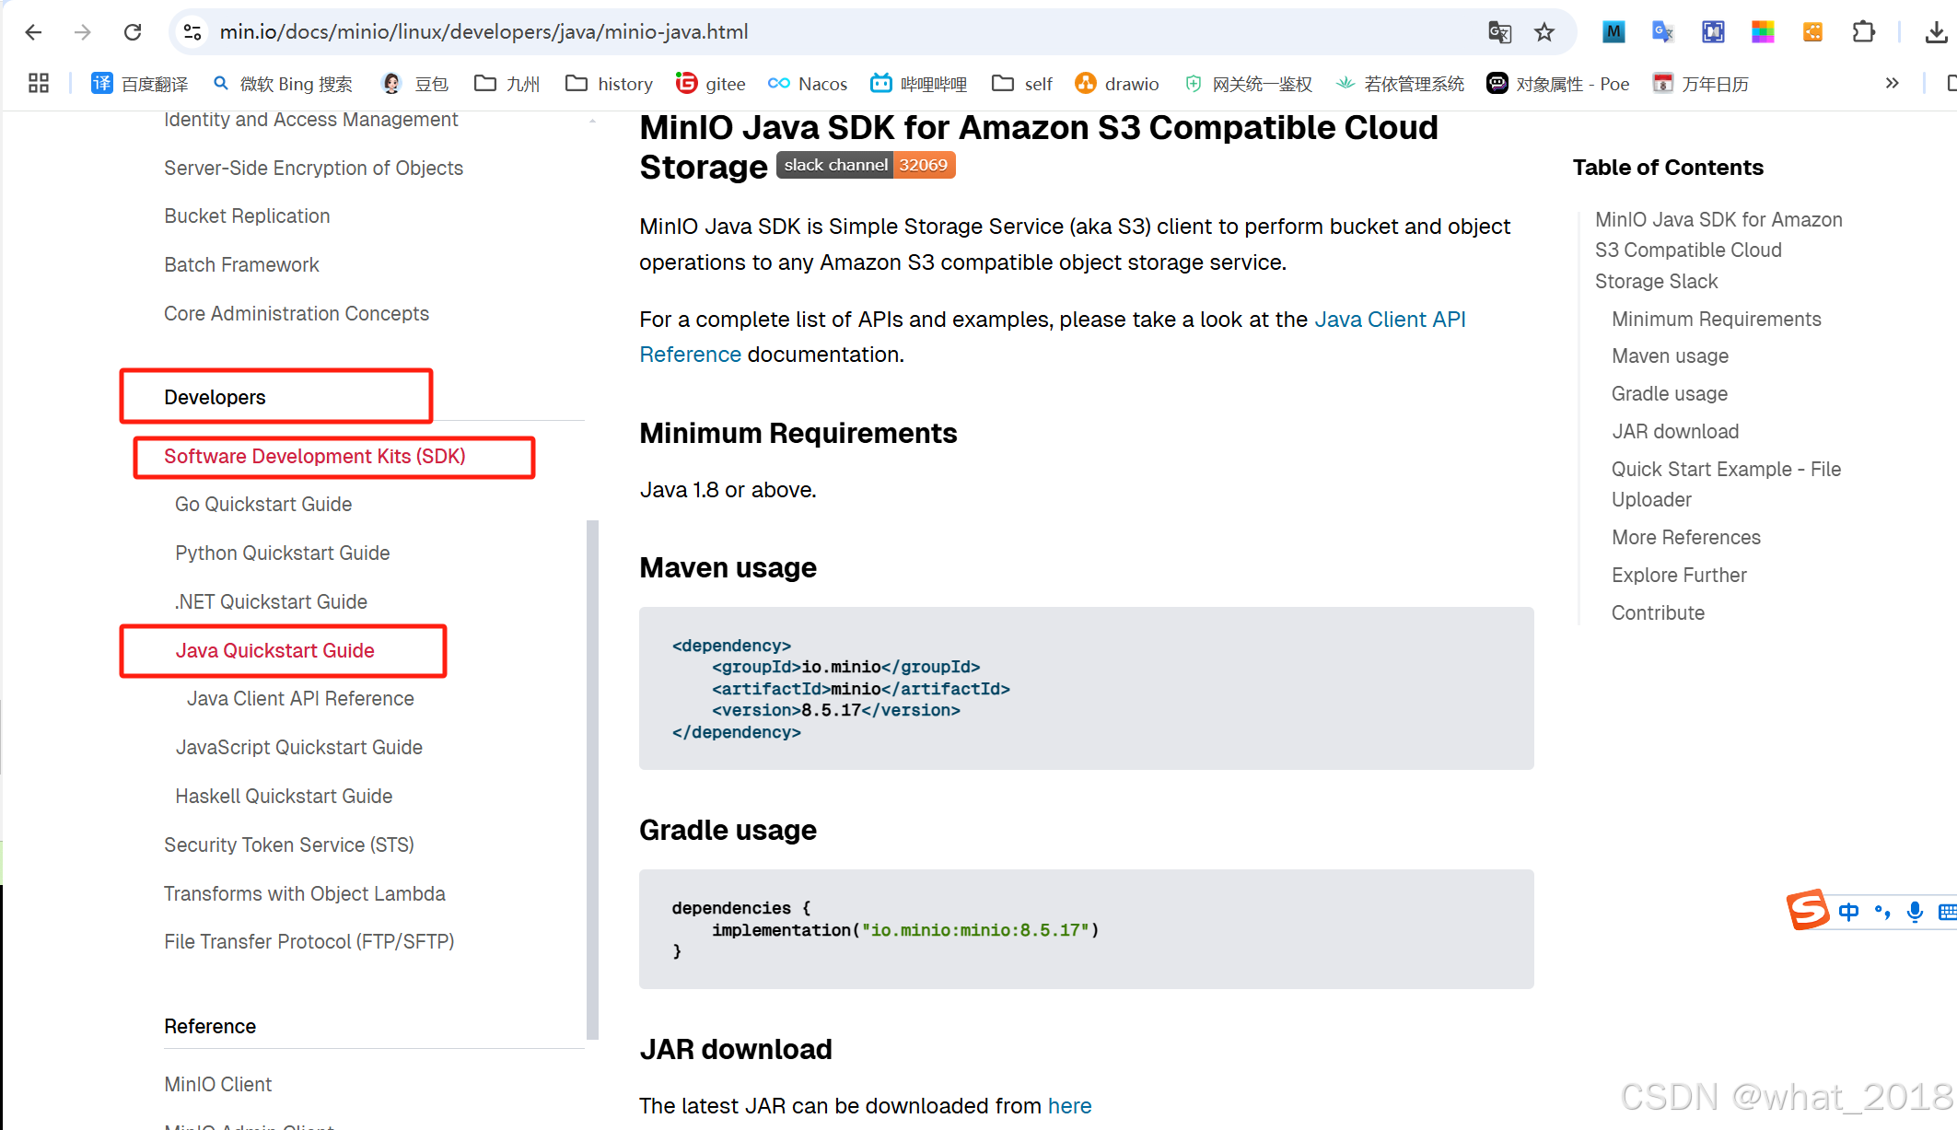Click the Sogou input microphone icon
The width and height of the screenshot is (1957, 1130).
click(1915, 912)
